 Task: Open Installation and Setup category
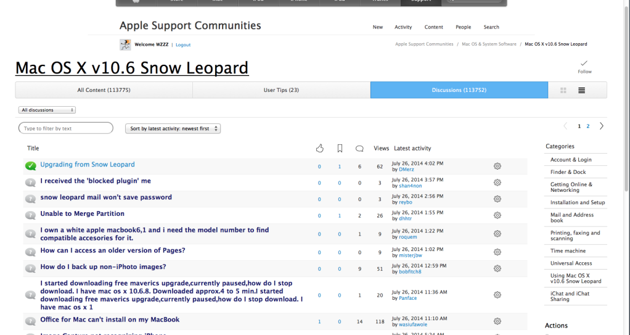[578, 203]
